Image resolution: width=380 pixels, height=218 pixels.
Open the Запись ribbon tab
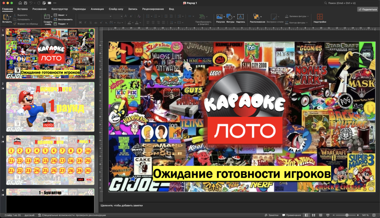(x=132, y=9)
